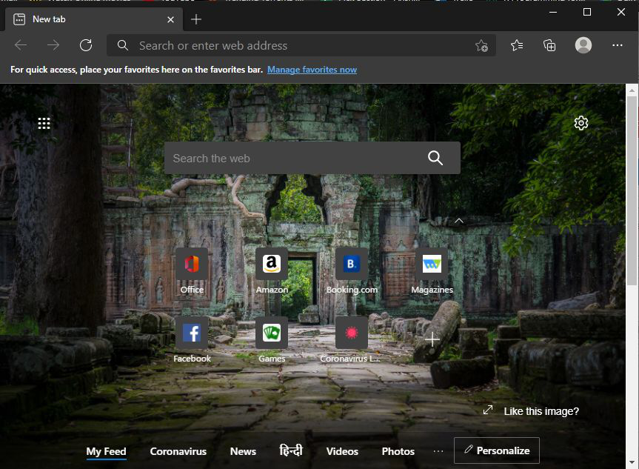The image size is (639, 469).
Task: Select the New tab browser tab
Action: coord(94,19)
